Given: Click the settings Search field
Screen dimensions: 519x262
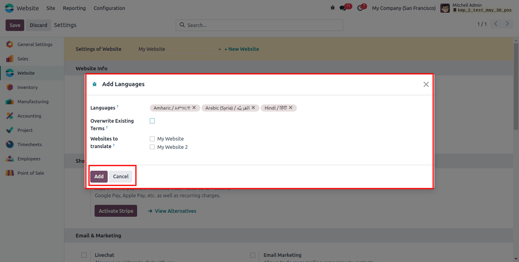Looking at the screenshot, I should pyautogui.click(x=259, y=25).
